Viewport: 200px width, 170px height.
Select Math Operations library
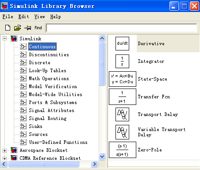(x=49, y=78)
